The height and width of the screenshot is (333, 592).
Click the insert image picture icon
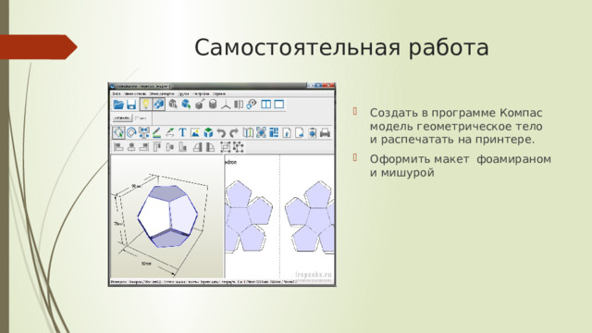(195, 133)
